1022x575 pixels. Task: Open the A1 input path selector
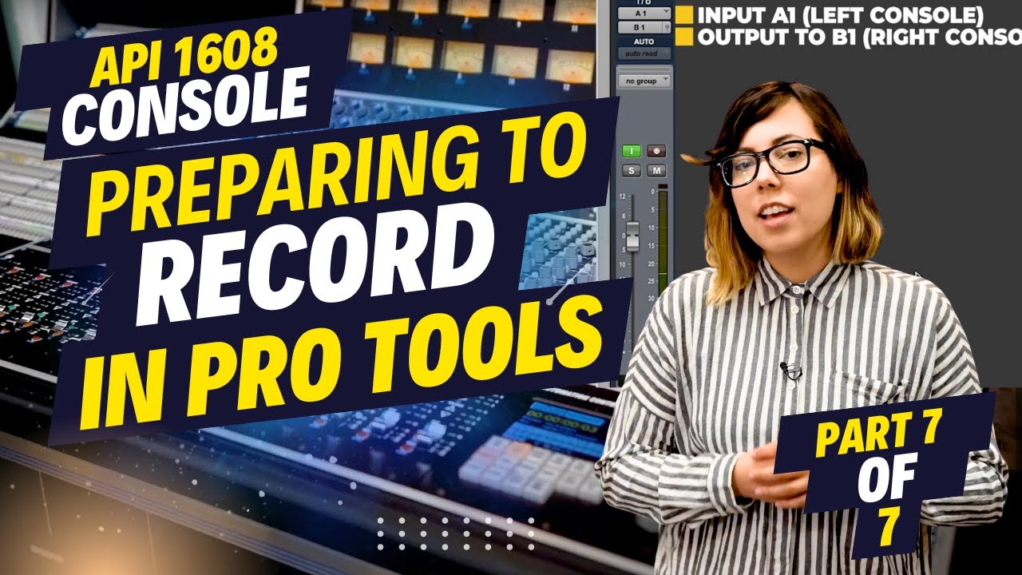click(x=644, y=14)
